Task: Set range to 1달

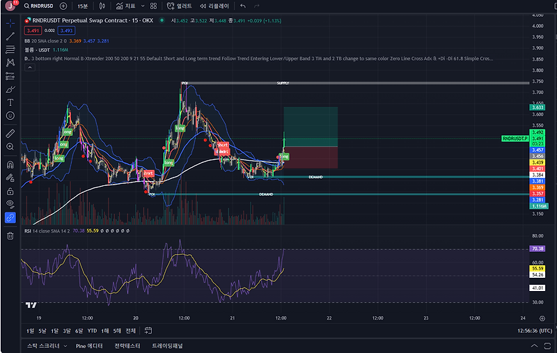Action: click(54, 331)
